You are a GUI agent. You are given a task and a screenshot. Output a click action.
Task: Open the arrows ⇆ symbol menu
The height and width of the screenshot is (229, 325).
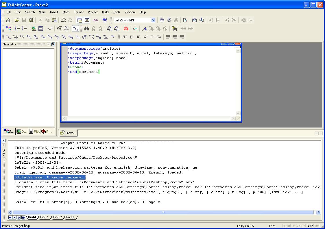(36, 37)
